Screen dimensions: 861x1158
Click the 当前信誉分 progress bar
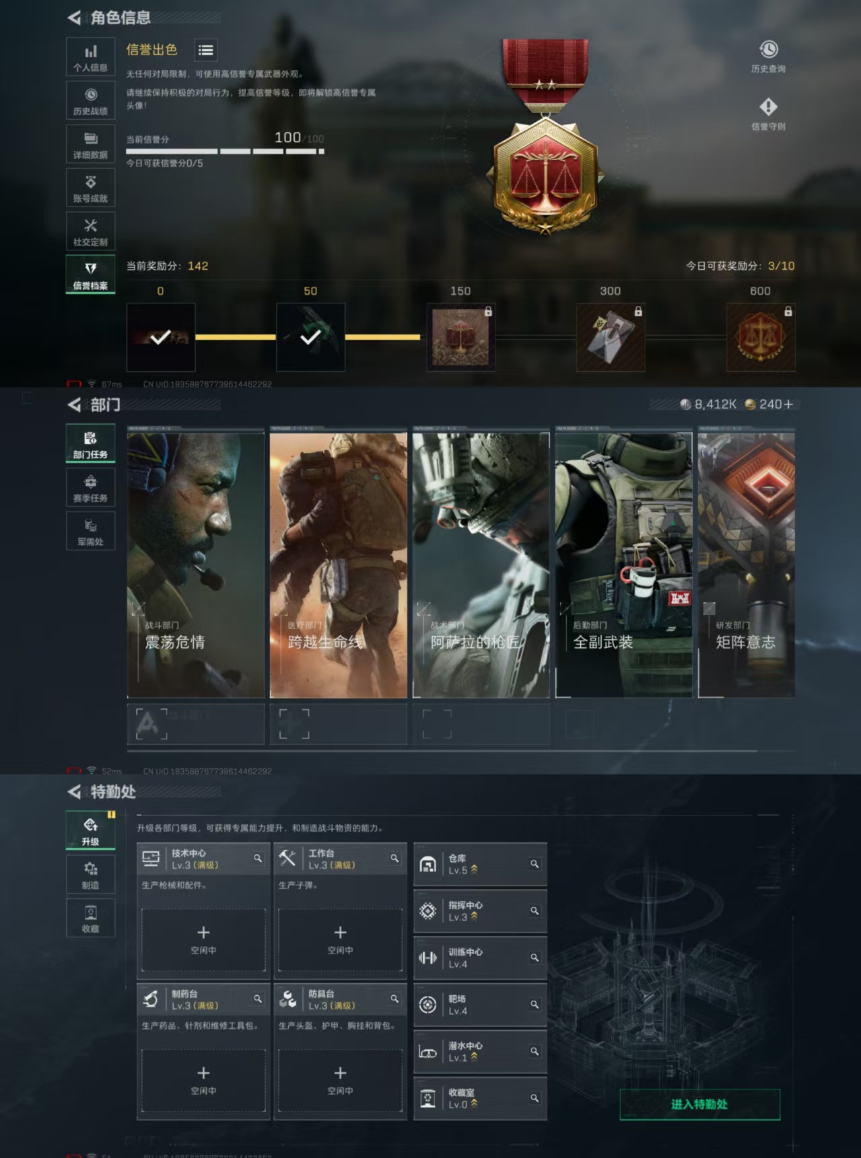[225, 151]
